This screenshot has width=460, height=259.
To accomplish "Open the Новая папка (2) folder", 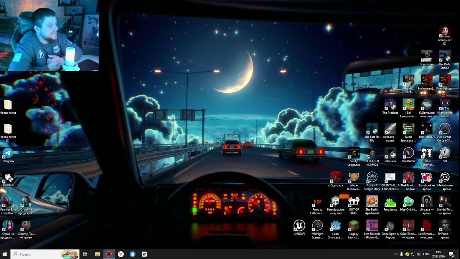I will pos(8,132).
